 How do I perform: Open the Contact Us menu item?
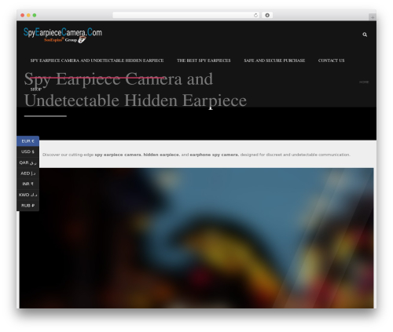[x=331, y=60]
